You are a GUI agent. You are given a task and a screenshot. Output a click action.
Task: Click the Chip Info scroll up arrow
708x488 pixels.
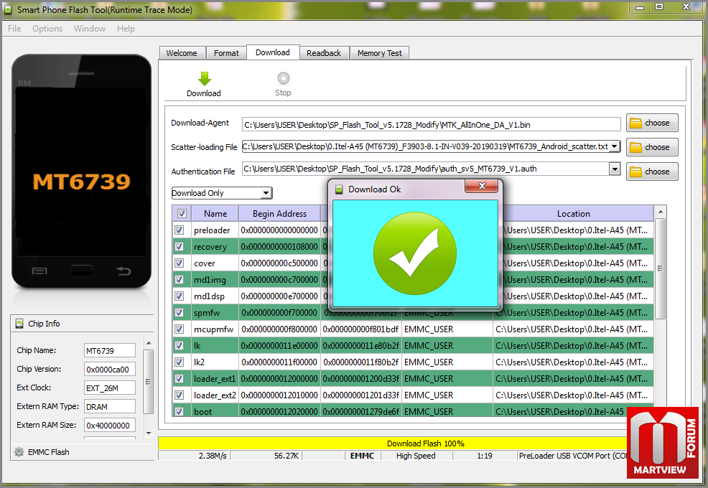pos(149,344)
